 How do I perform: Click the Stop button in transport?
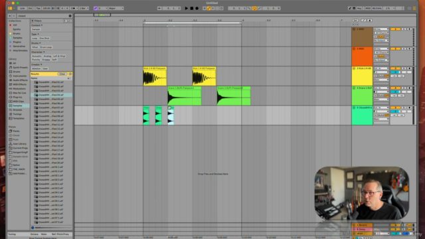(192, 9)
